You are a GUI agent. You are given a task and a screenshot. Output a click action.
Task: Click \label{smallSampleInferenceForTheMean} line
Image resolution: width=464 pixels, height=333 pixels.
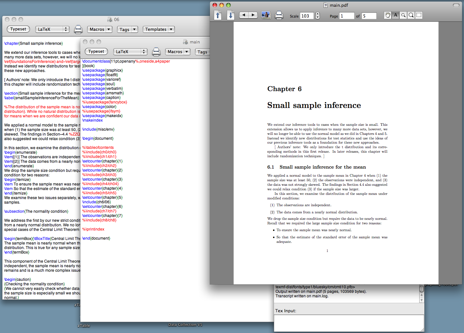(42, 98)
